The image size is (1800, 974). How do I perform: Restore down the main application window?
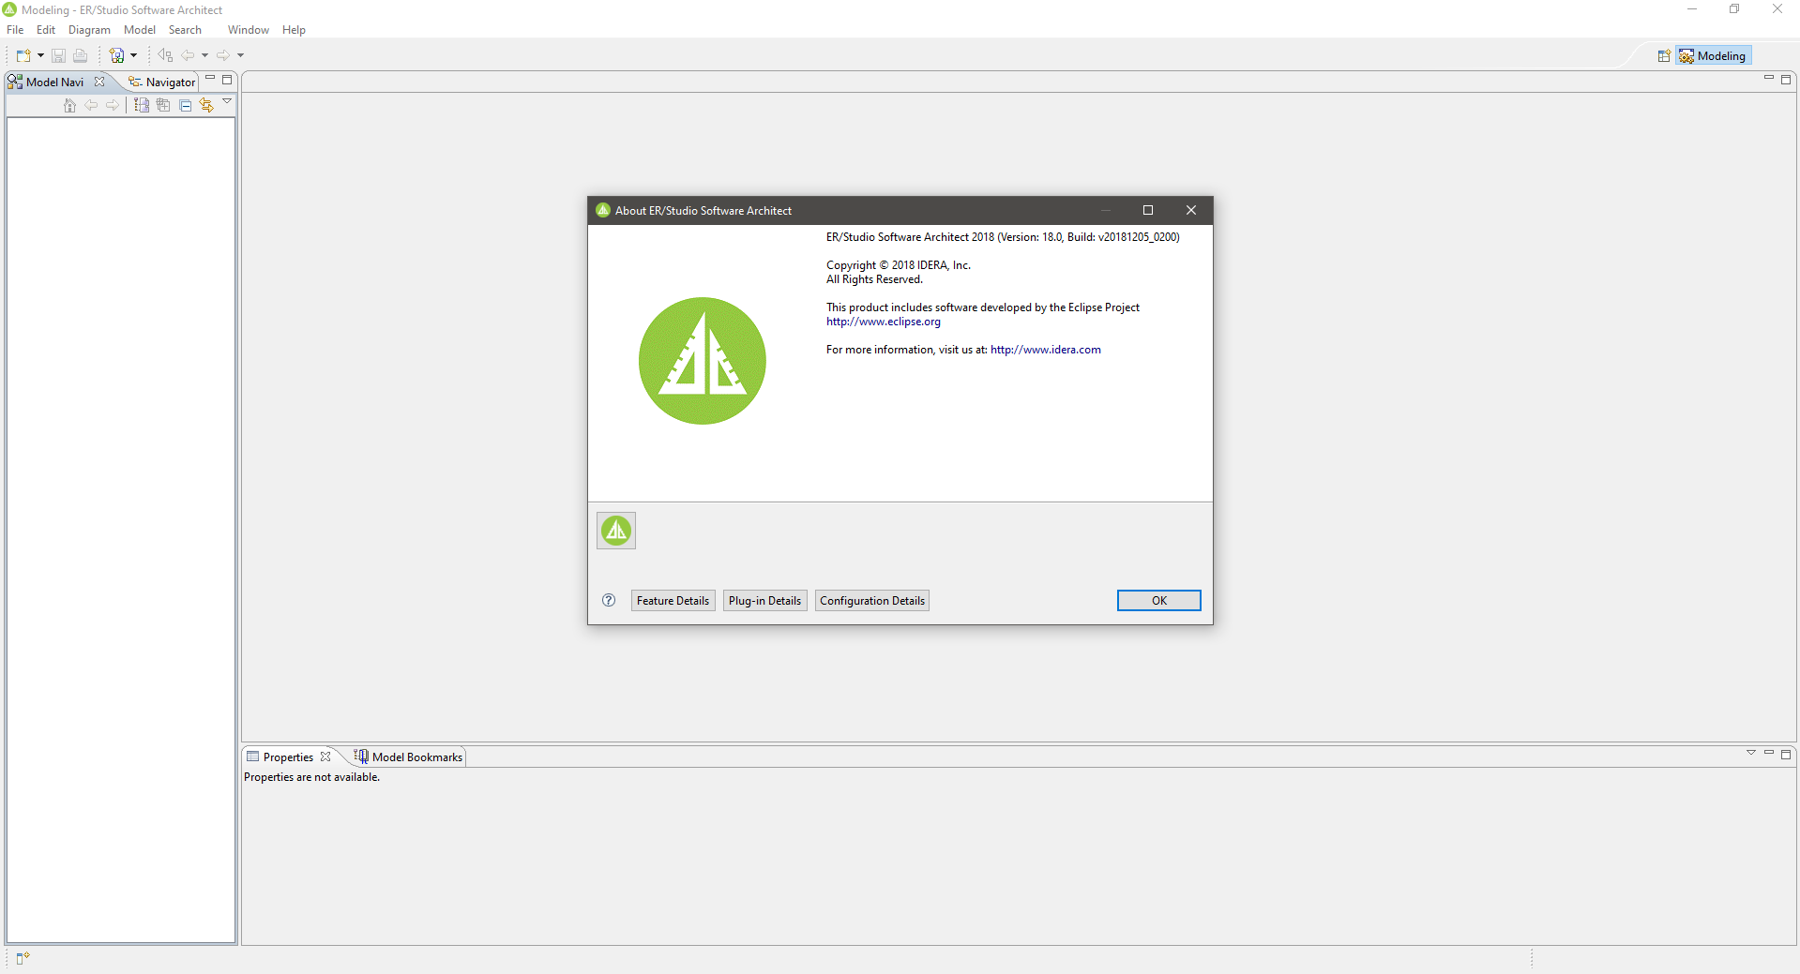point(1734,9)
